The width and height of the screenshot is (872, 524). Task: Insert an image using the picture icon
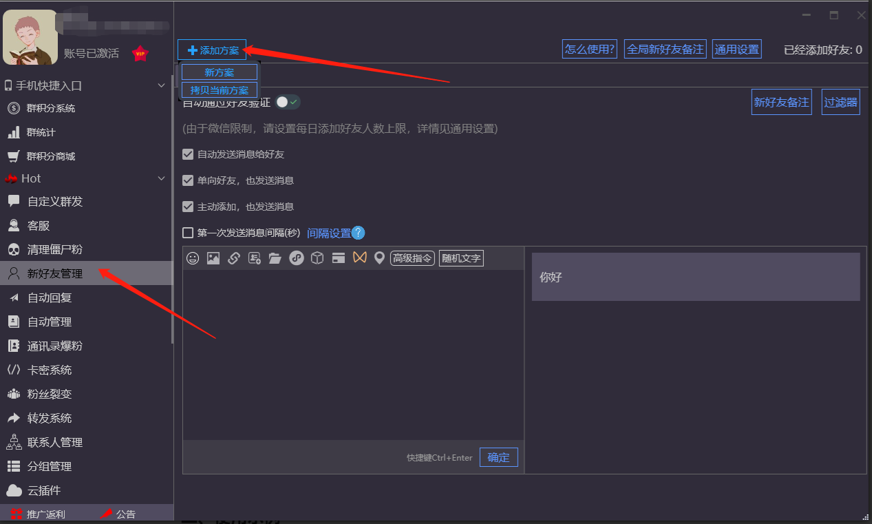[213, 258]
